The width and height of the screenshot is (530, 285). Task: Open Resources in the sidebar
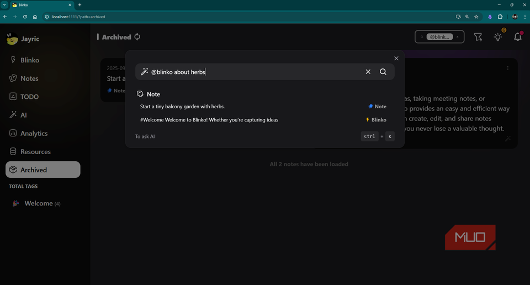[35, 151]
